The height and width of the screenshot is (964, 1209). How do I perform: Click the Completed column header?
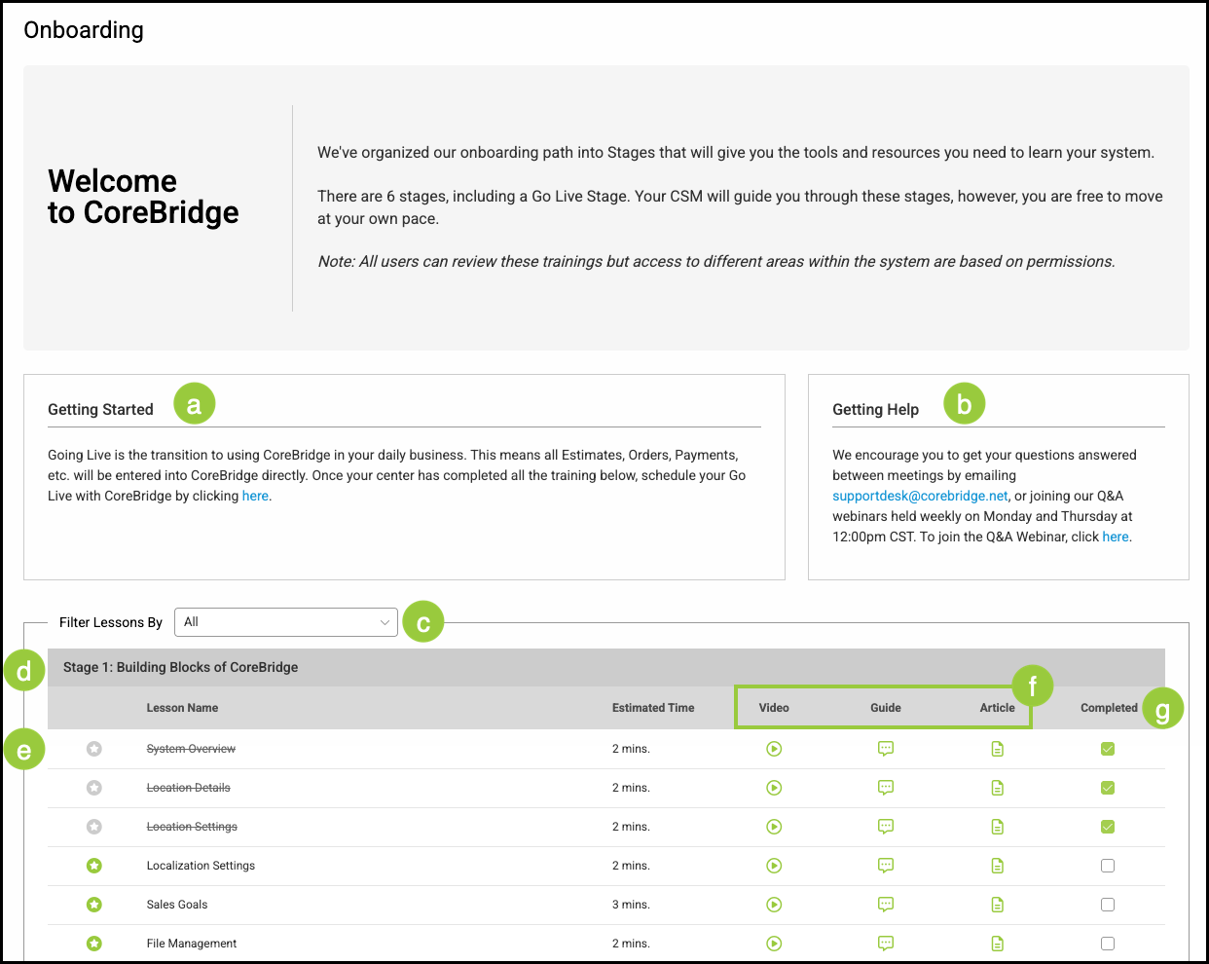(1109, 708)
